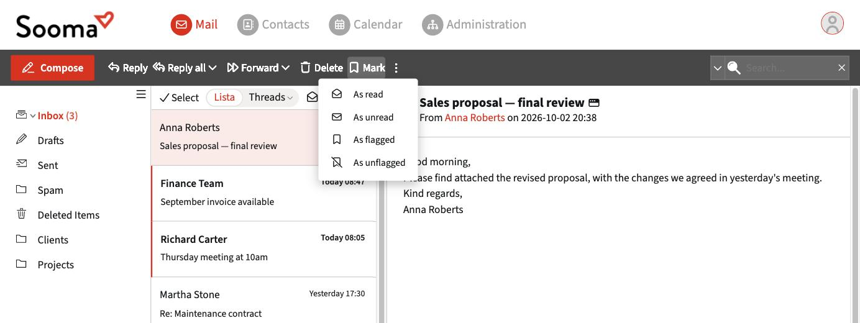The height and width of the screenshot is (323, 860).
Task: Expand Reply all options arrow
Action: coord(213,68)
